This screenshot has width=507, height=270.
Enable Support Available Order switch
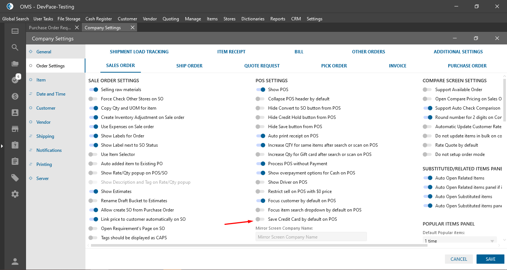coord(428,90)
